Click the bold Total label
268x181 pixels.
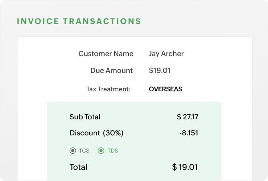(78, 167)
